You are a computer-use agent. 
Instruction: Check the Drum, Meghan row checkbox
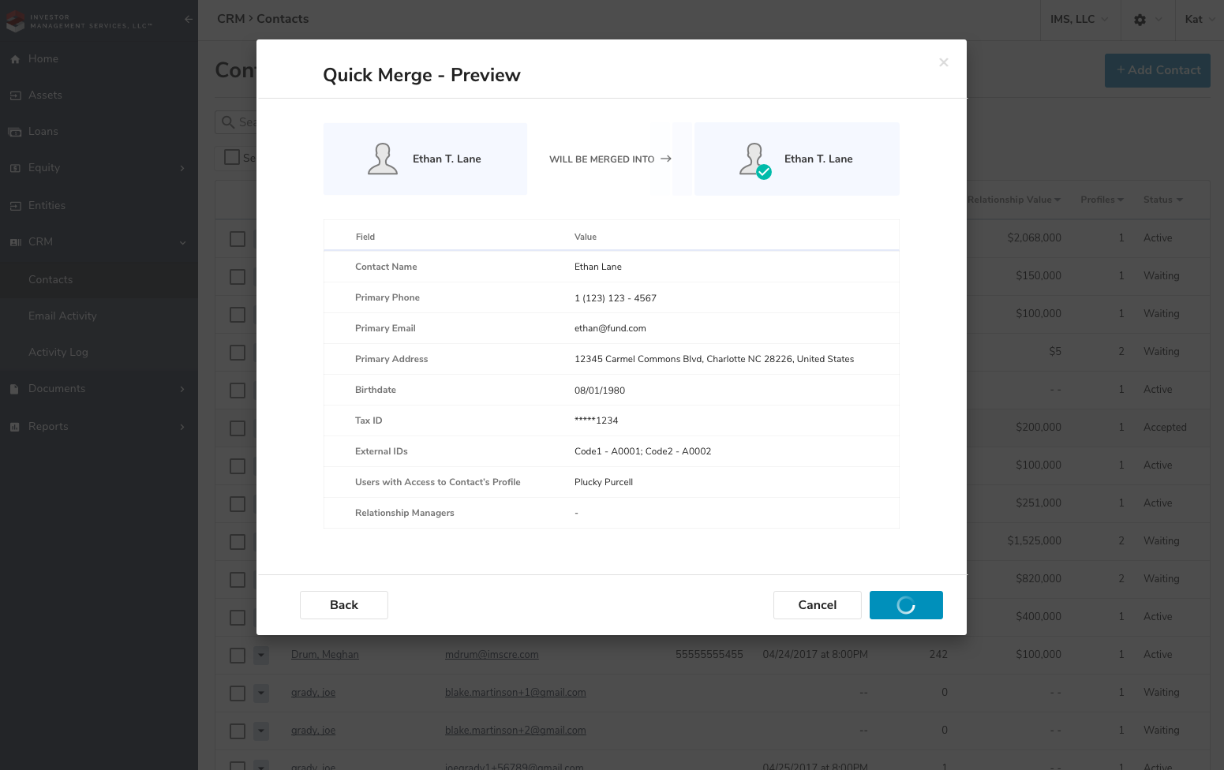click(x=238, y=655)
